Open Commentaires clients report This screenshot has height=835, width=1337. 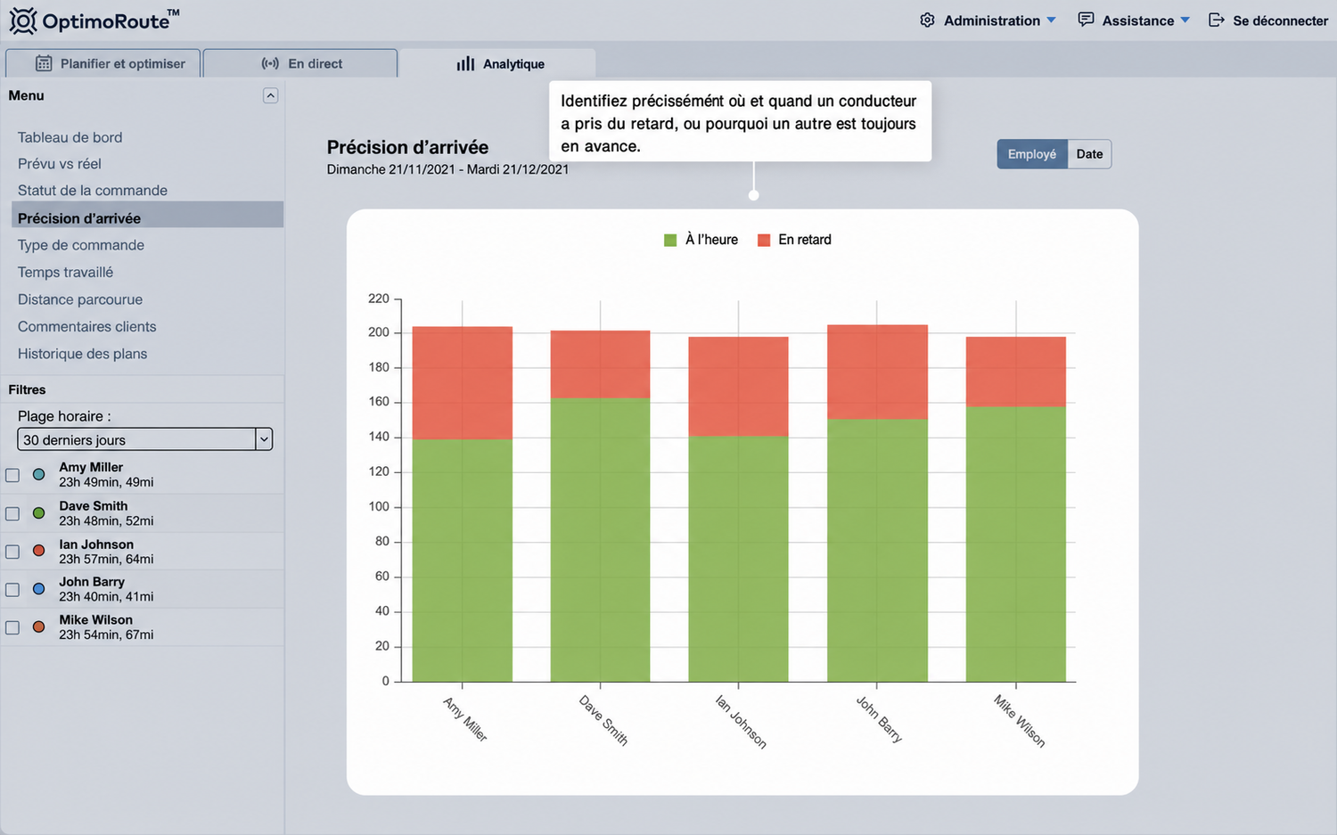86,326
